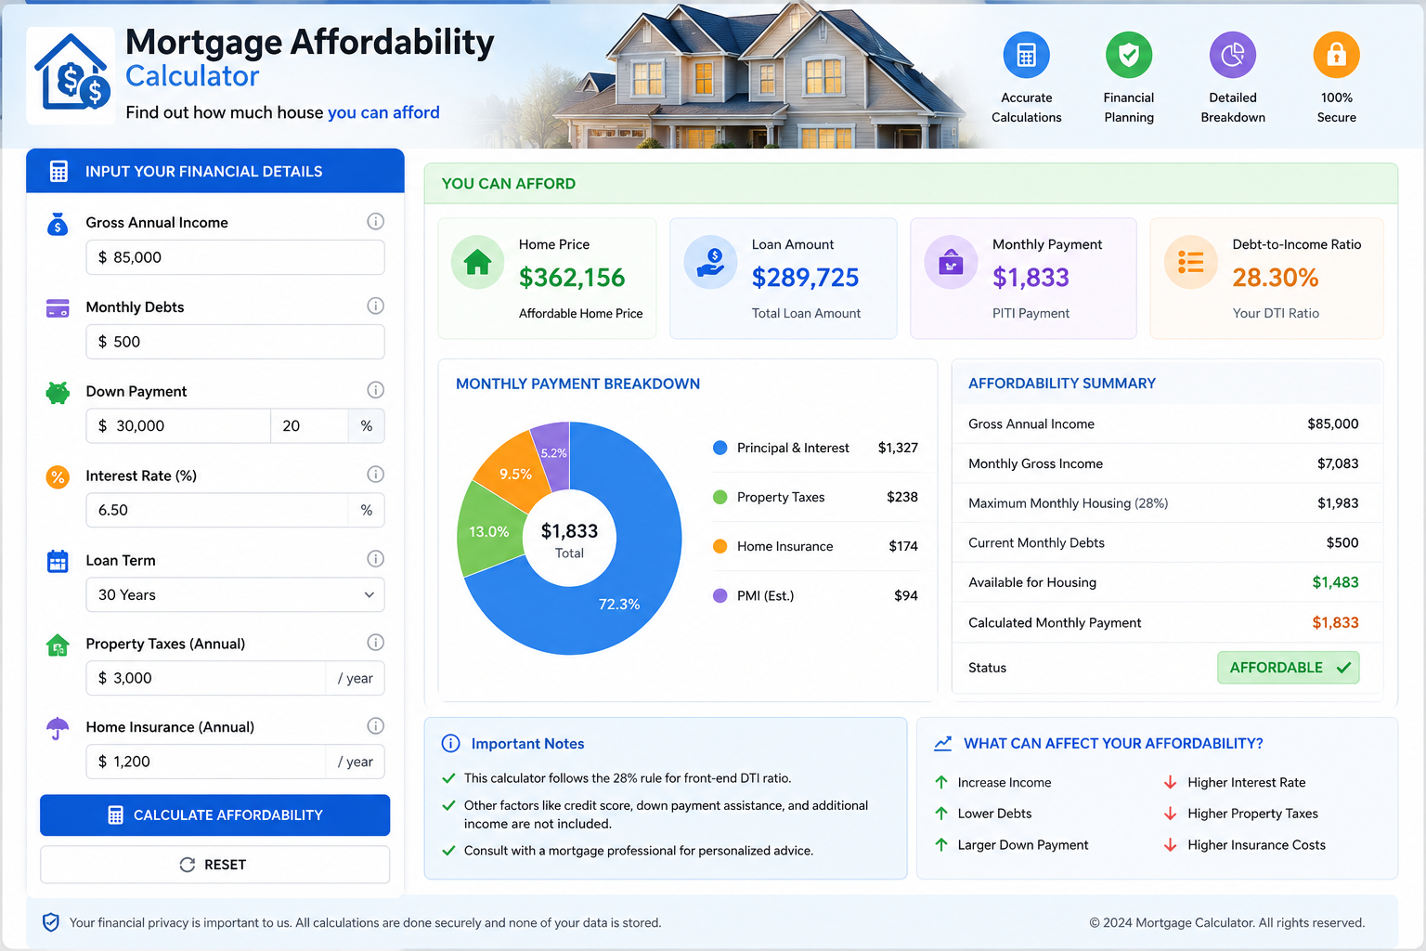Click the 28.30% DTI ratio value

(x=1276, y=278)
